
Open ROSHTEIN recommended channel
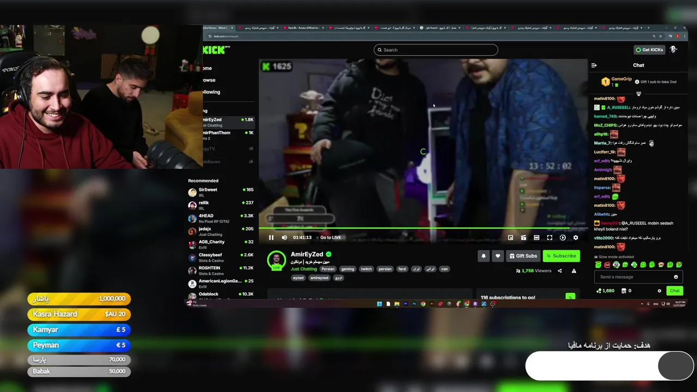[x=221, y=271]
